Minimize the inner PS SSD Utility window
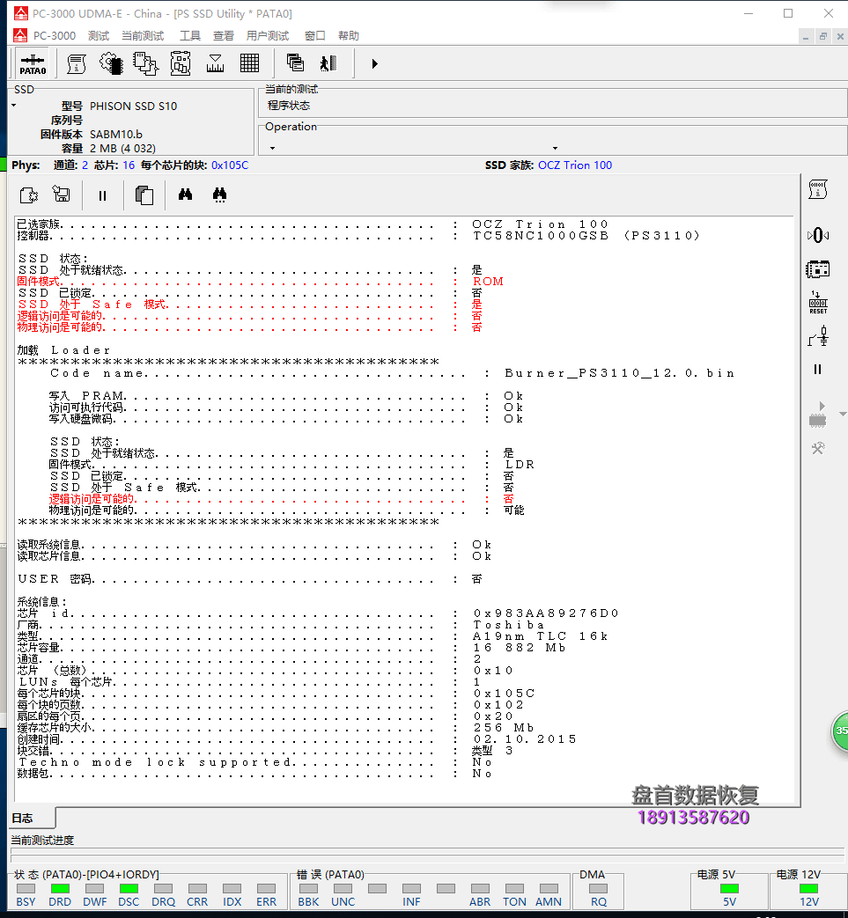This screenshot has height=918, width=848. [806, 36]
